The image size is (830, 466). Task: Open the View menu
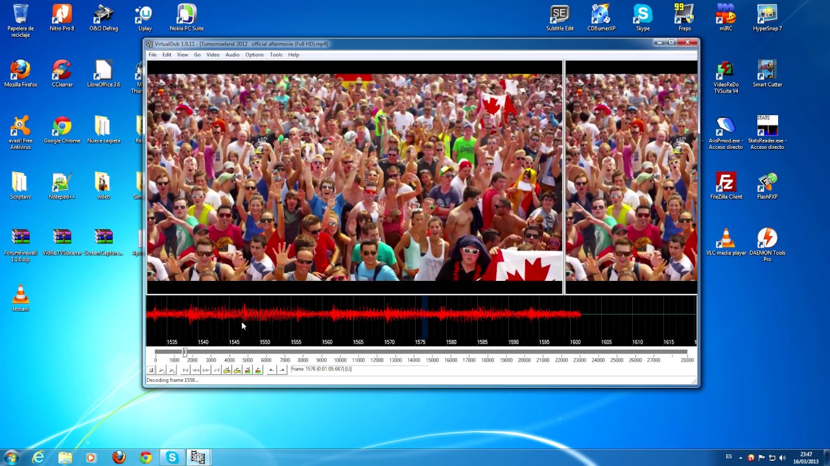pos(183,55)
